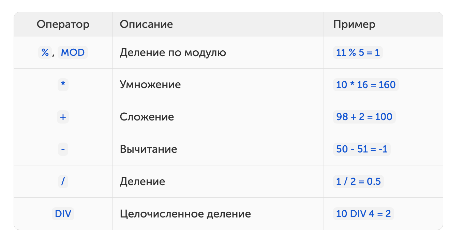Select the Целочисленное деление description
The image size is (463, 243).
tap(185, 214)
